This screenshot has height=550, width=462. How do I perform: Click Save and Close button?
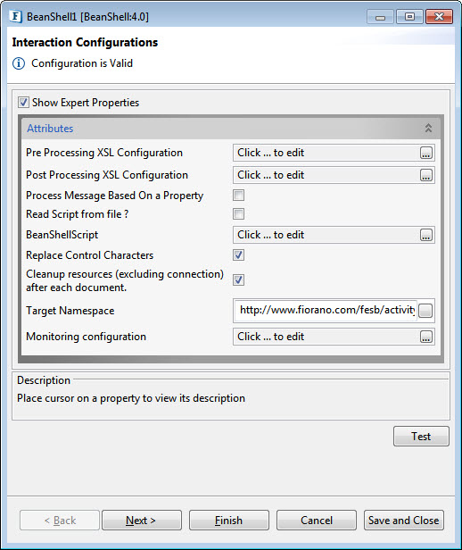pos(403,521)
